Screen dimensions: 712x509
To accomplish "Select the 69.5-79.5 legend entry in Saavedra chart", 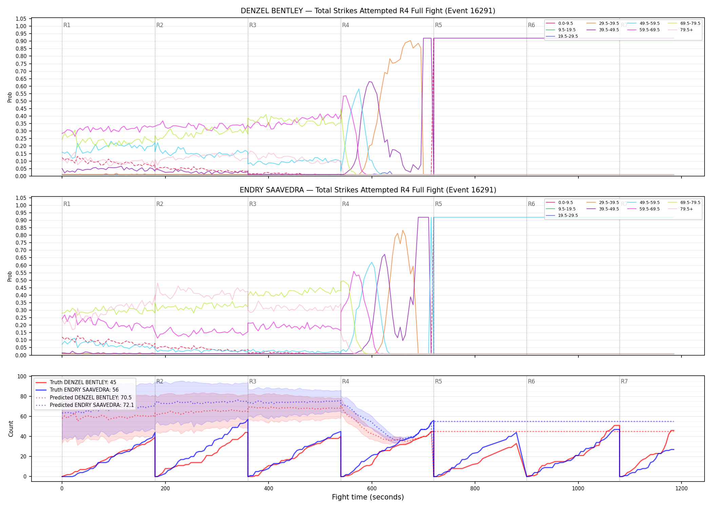I will click(684, 203).
